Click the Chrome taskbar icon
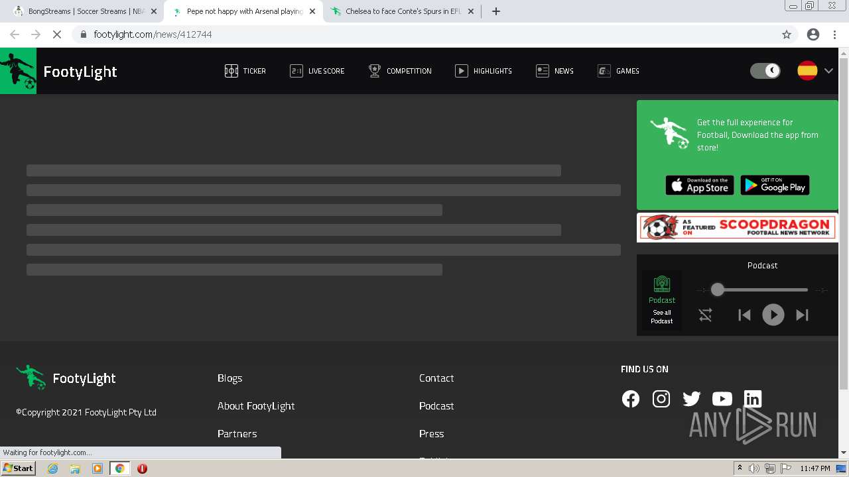 pyautogui.click(x=120, y=468)
